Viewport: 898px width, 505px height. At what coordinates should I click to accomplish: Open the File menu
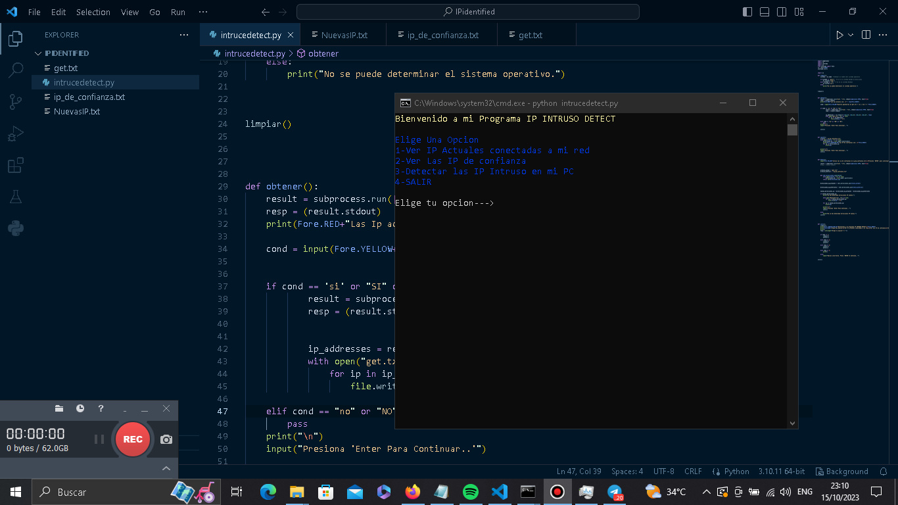tap(34, 12)
